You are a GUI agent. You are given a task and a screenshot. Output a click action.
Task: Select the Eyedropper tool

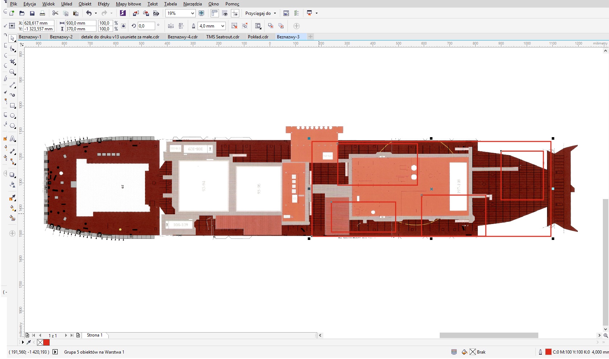[x=12, y=198]
